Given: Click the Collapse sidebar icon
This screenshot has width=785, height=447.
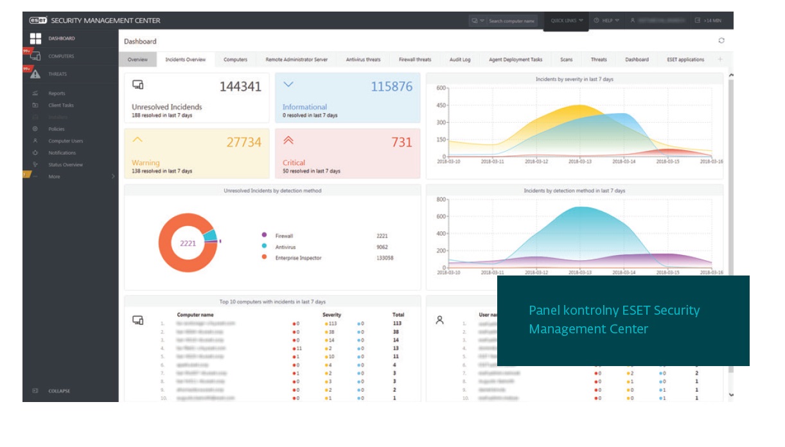Looking at the screenshot, I should (x=35, y=390).
